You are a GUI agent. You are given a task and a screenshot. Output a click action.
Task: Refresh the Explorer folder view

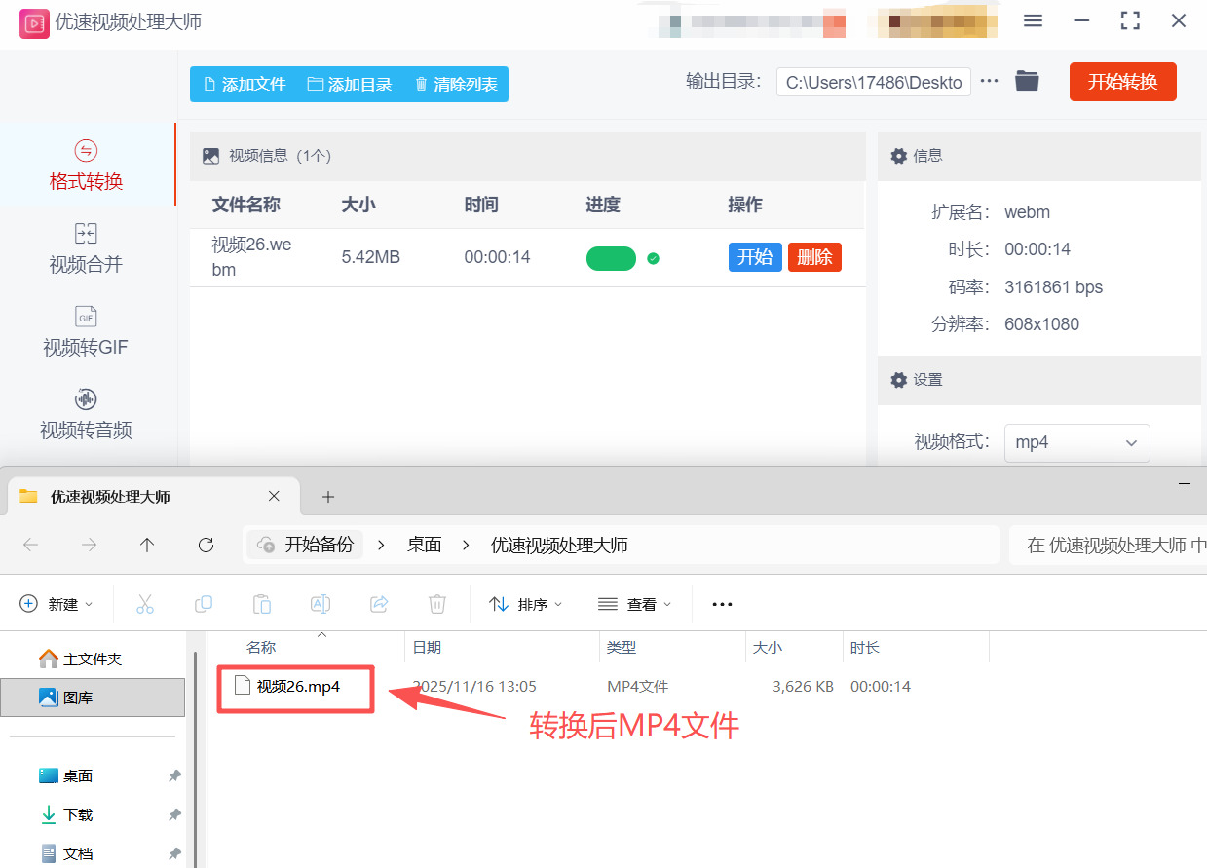(x=206, y=546)
